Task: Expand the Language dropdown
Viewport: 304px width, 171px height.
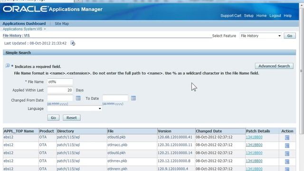Action: (x=75, y=109)
